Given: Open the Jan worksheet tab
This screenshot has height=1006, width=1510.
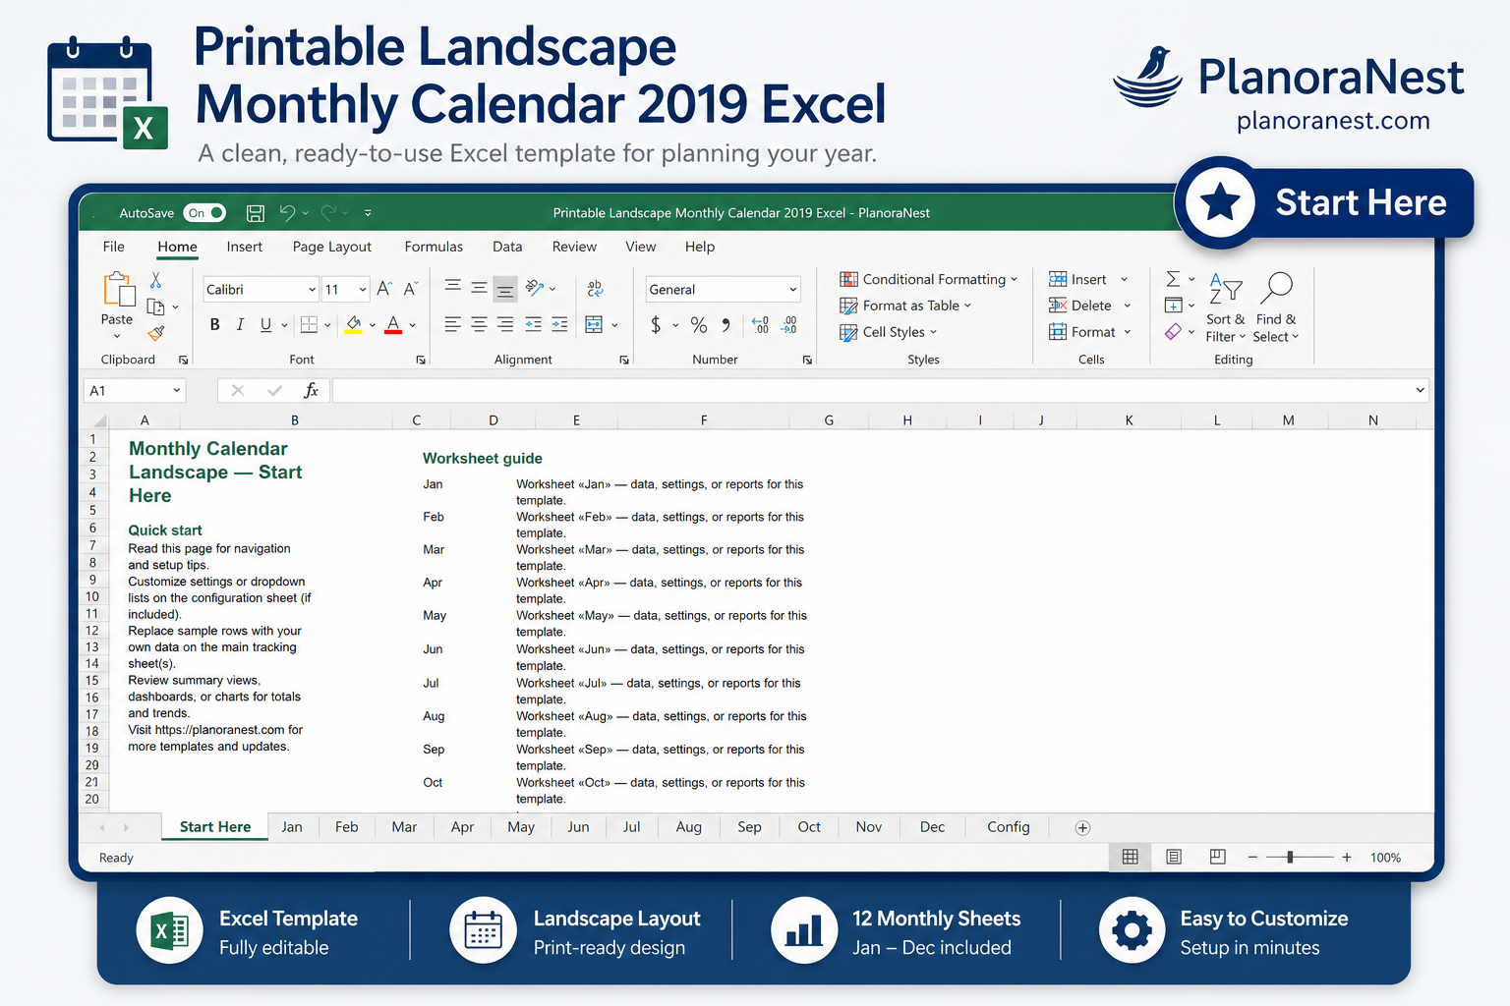Looking at the screenshot, I should 292,827.
